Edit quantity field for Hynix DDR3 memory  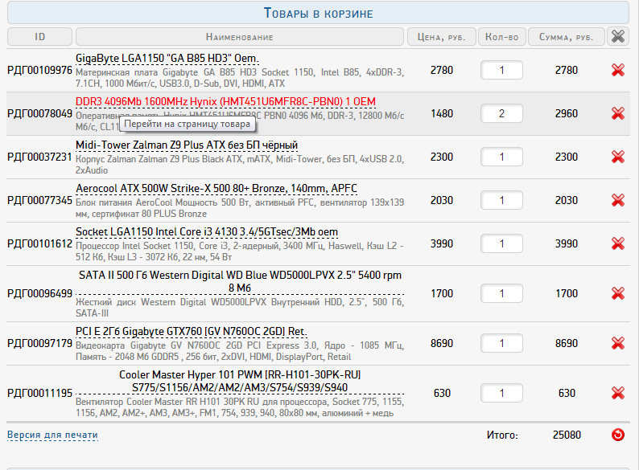(501, 113)
